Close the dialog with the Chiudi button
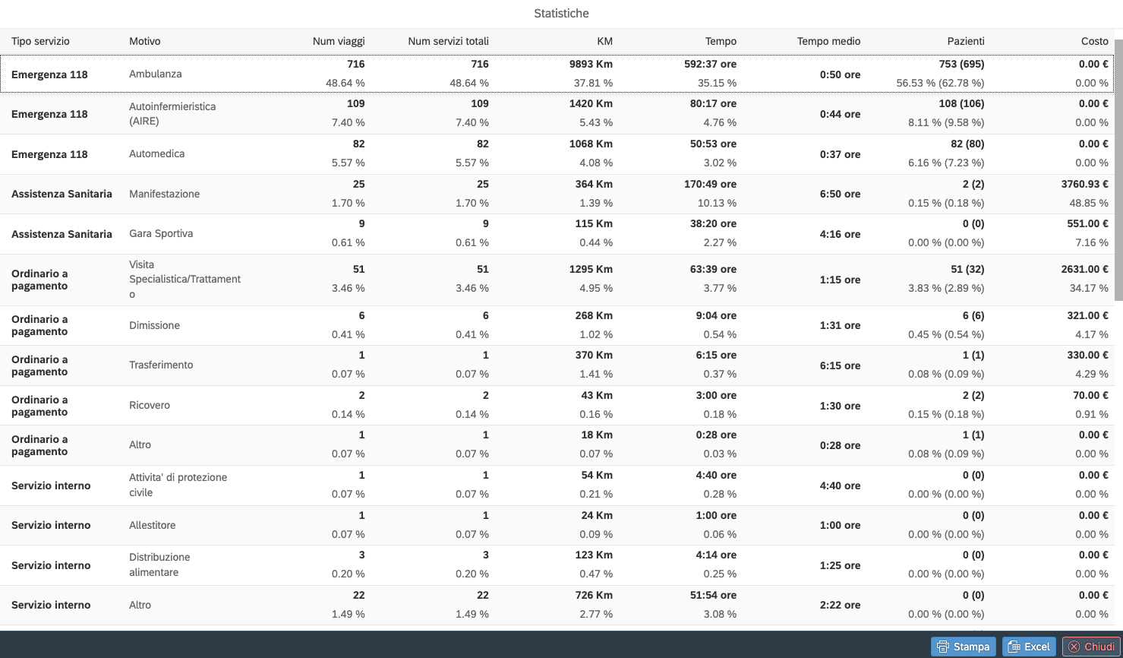 [x=1091, y=647]
